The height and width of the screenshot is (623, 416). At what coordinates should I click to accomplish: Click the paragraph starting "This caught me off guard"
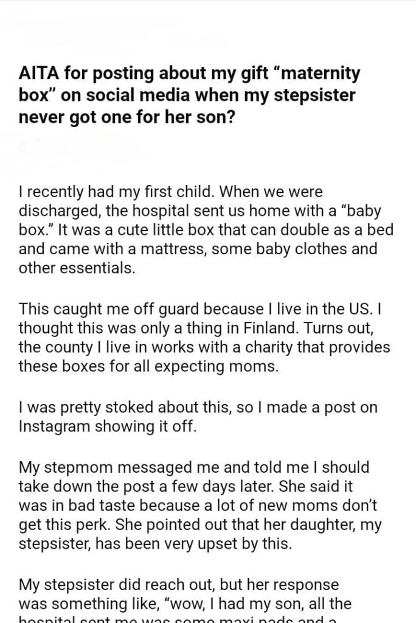(x=204, y=338)
